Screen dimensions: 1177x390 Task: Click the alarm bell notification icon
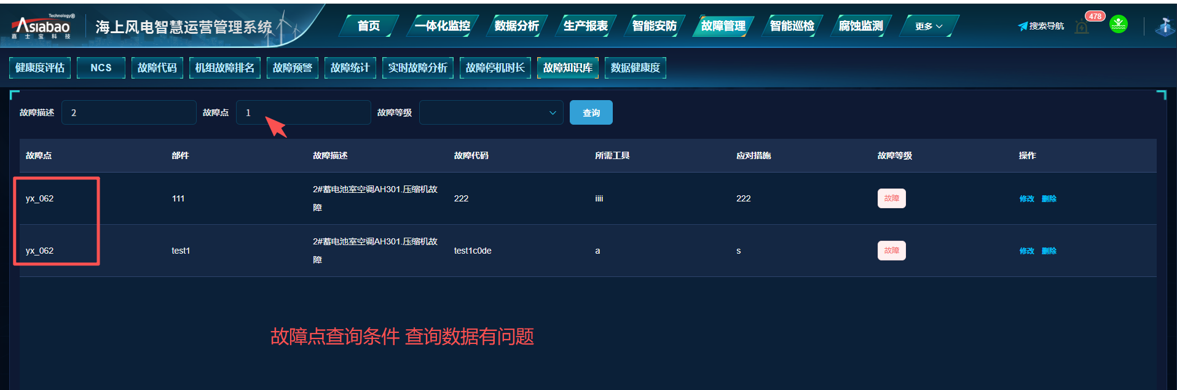tap(1082, 27)
